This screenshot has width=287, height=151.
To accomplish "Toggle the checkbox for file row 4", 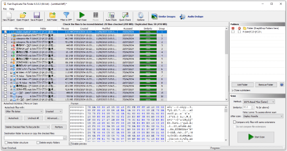I will 5,42.
